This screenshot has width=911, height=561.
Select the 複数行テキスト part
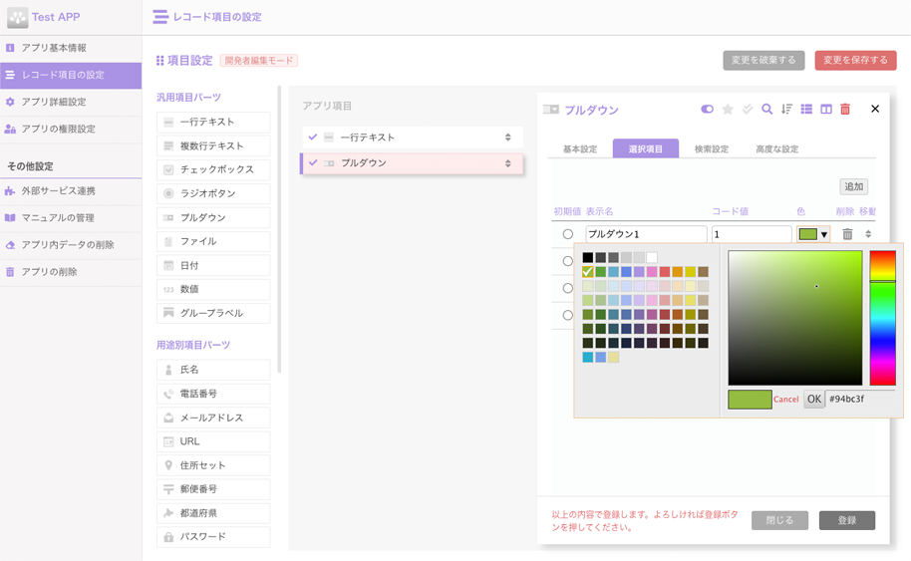(213, 145)
